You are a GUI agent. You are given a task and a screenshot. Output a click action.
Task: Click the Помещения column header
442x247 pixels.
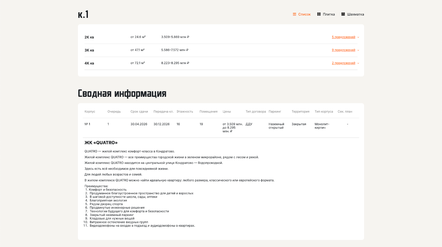tap(209, 112)
